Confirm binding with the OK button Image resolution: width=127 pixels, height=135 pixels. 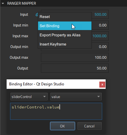point(63,126)
